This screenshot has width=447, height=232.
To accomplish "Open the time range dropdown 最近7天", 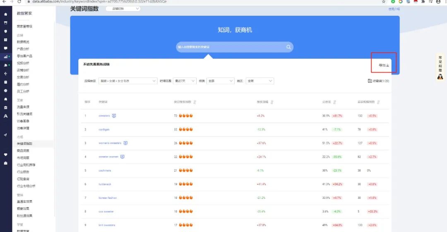I will coord(185,81).
